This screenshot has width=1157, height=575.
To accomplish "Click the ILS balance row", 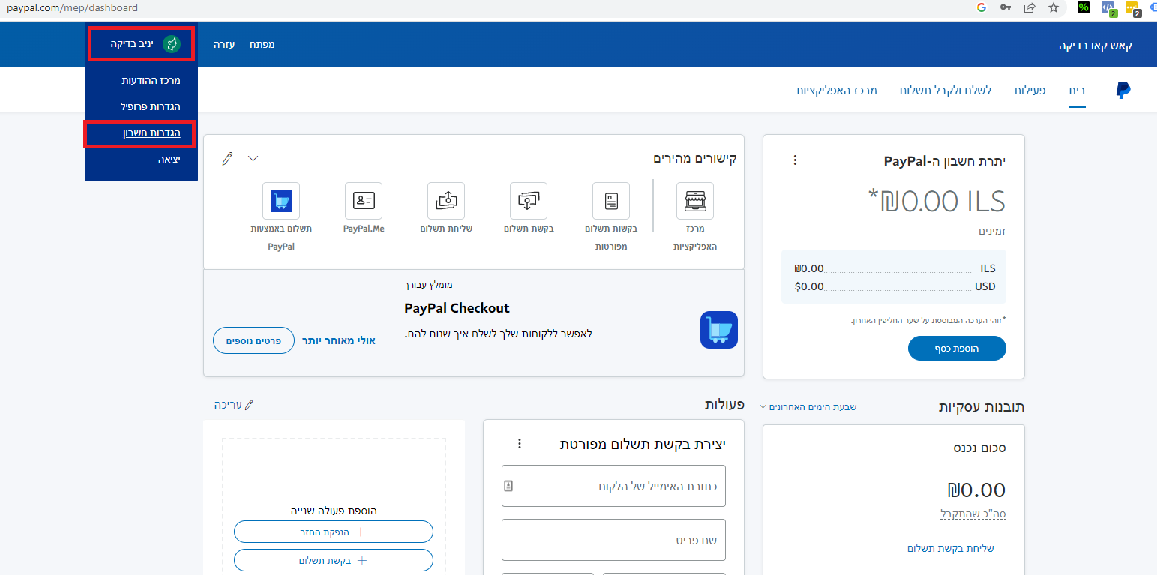I will [x=895, y=268].
